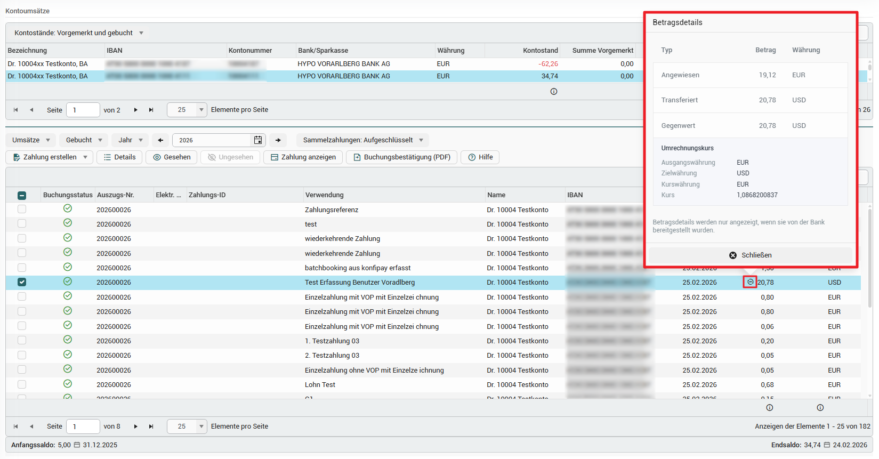Go to next year with right arrow
Viewport: 879px width, 459px height.
click(278, 140)
